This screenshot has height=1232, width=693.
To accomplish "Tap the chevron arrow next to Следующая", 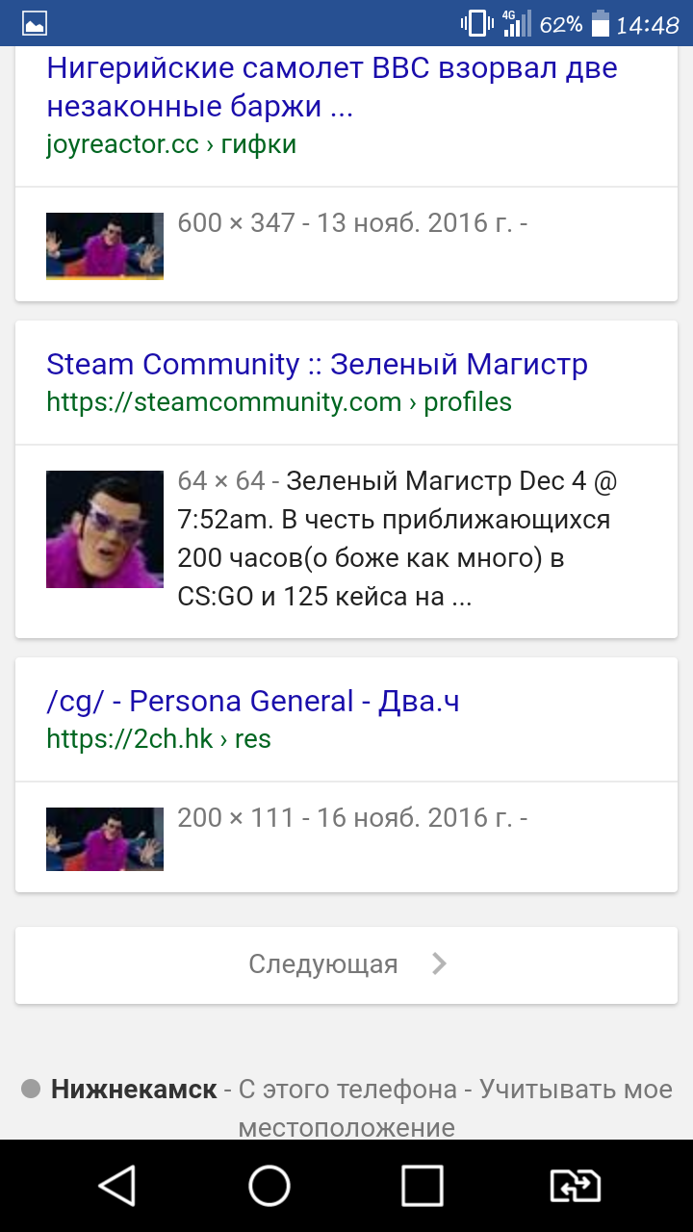I will click(439, 963).
